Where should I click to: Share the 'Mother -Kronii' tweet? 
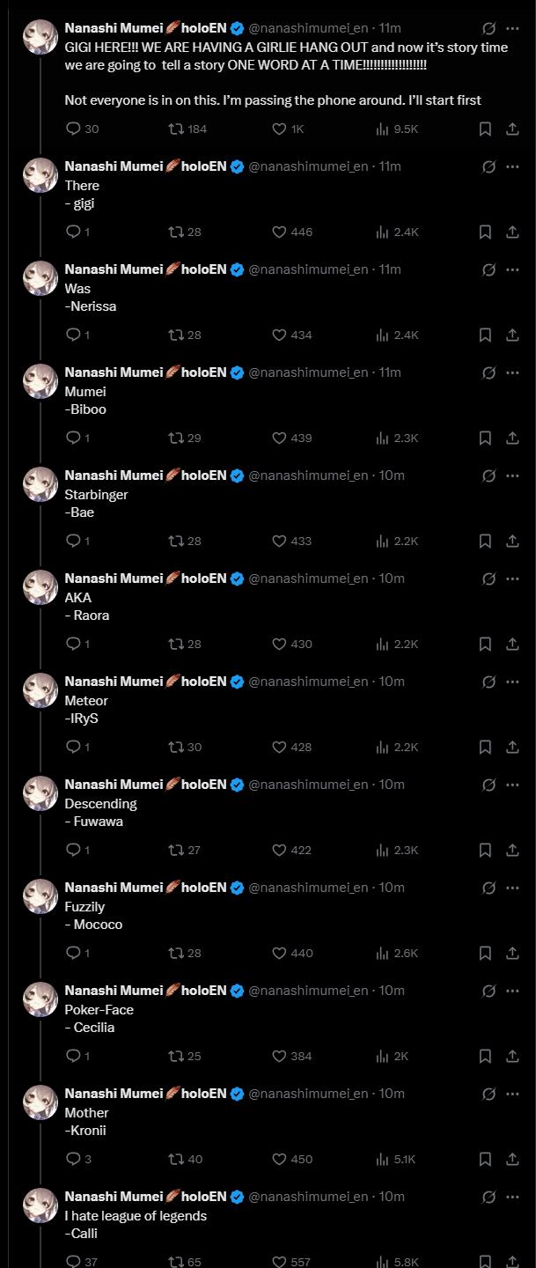coord(512,1159)
